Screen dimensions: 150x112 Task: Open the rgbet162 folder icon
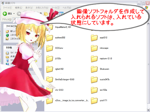click(50, 69)
